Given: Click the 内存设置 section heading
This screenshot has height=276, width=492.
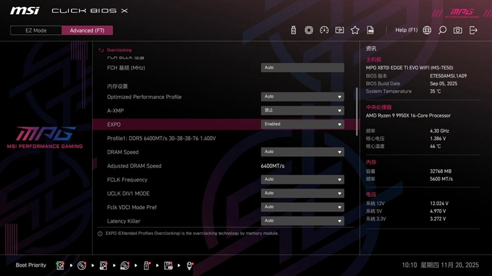Looking at the screenshot, I should click(x=117, y=86).
